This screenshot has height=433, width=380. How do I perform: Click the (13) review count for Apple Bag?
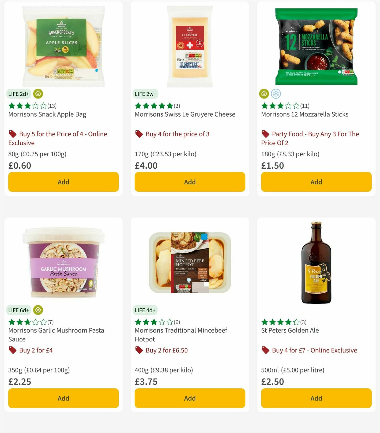pos(51,106)
